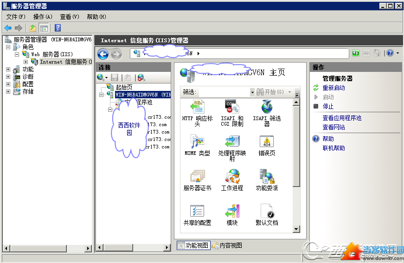Select the 功能 node in server manager tree

coord(28,69)
